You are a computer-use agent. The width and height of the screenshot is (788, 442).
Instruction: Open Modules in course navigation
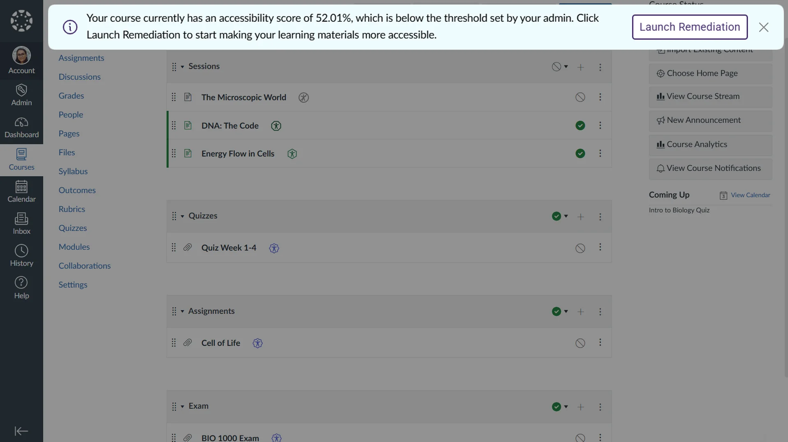[x=74, y=247]
